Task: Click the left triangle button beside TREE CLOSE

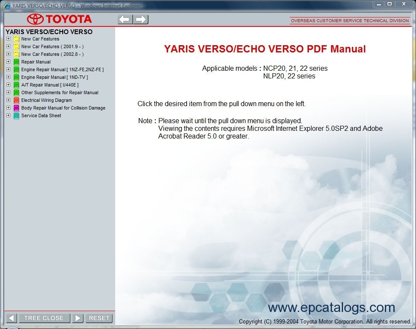Action: pos(11,318)
